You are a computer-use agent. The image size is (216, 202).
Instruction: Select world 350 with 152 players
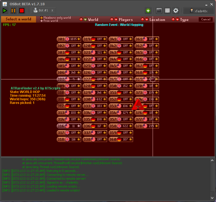click(121, 86)
